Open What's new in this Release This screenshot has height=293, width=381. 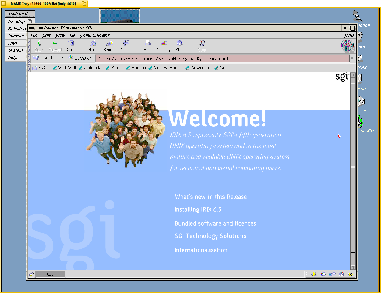click(x=211, y=197)
